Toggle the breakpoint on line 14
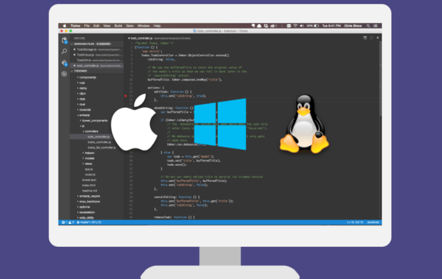Screen dimensions: 442x279 point(126,96)
